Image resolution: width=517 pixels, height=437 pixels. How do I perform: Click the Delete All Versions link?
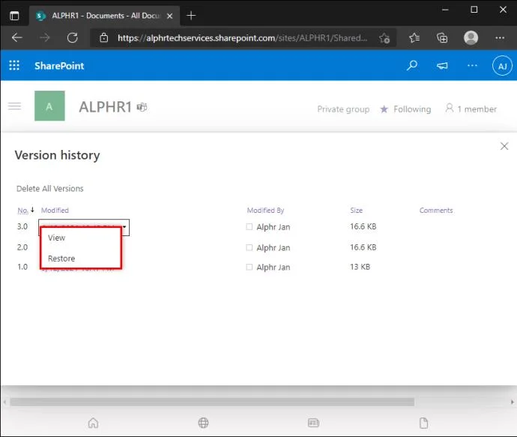pyautogui.click(x=49, y=189)
